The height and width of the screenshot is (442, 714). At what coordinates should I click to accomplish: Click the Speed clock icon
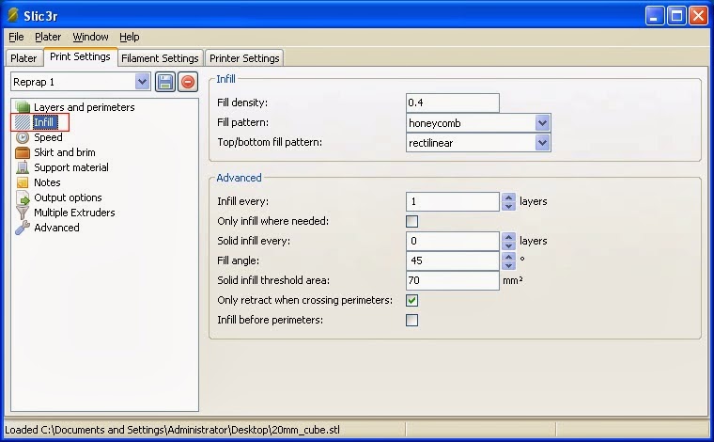pos(23,137)
